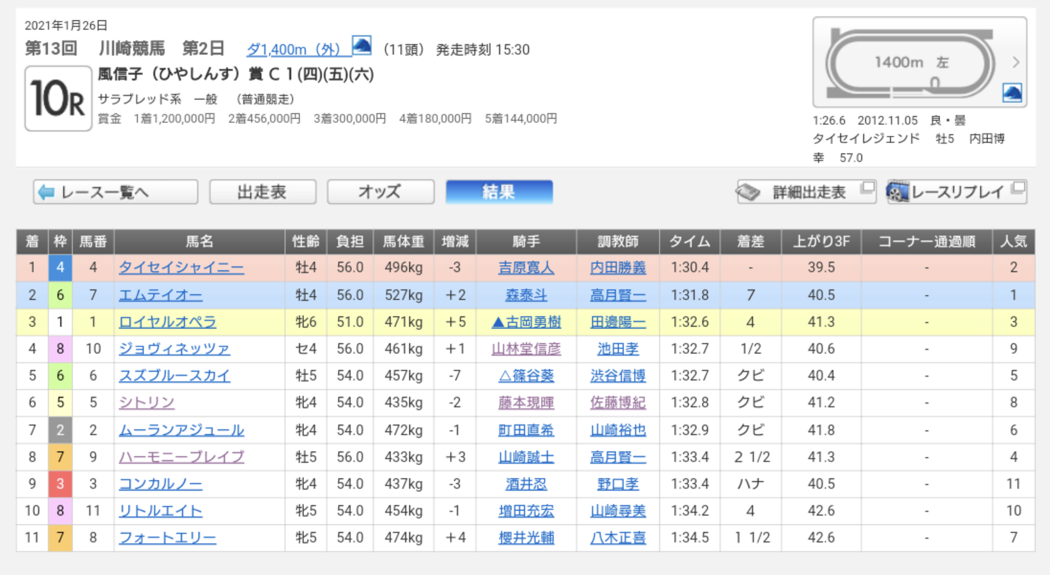The image size is (1050, 575).
Task: Open horse エムテイオー
Action: click(160, 295)
